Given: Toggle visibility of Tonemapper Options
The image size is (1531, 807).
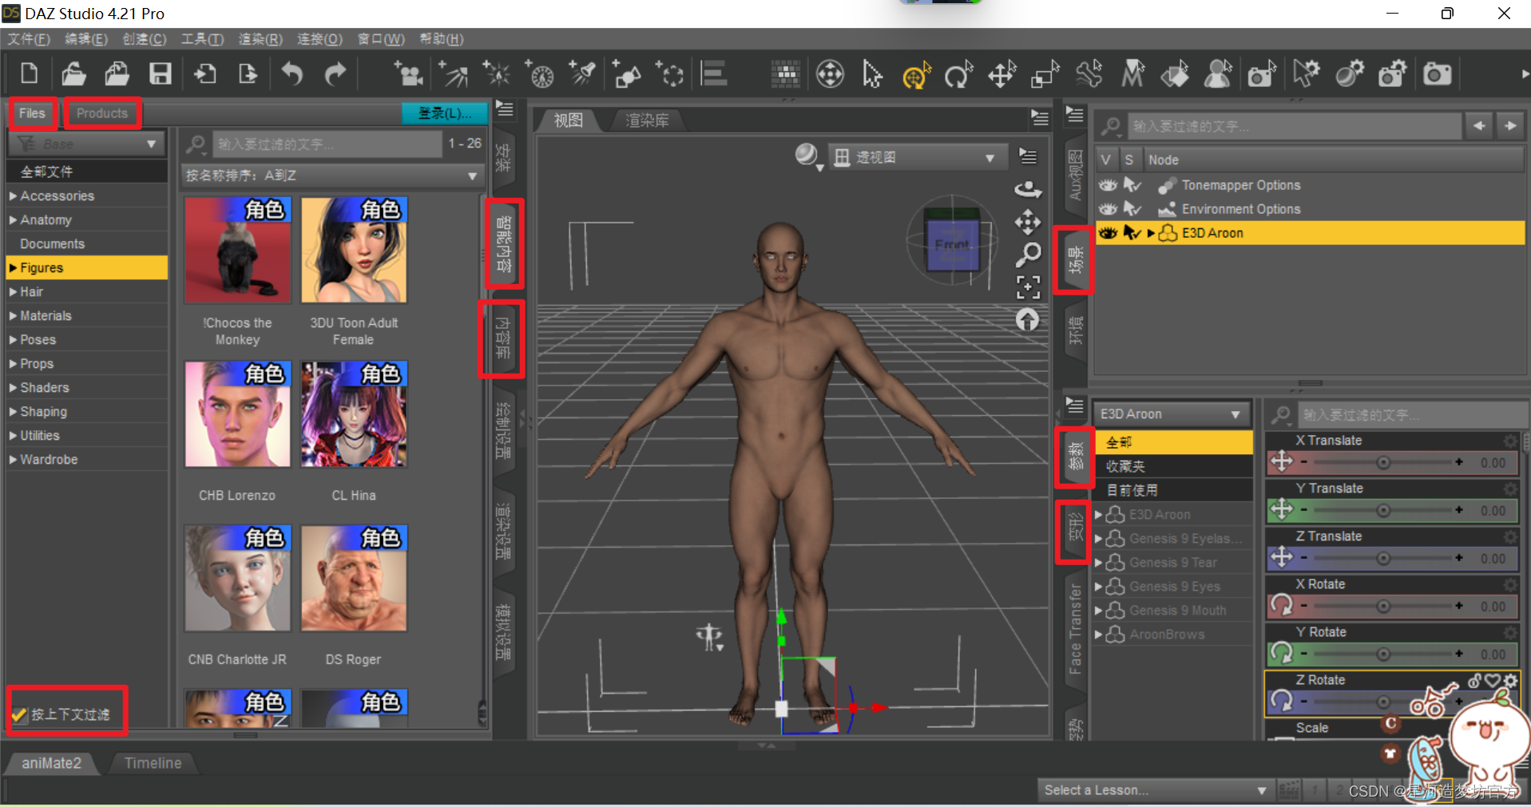Looking at the screenshot, I should click(x=1108, y=185).
